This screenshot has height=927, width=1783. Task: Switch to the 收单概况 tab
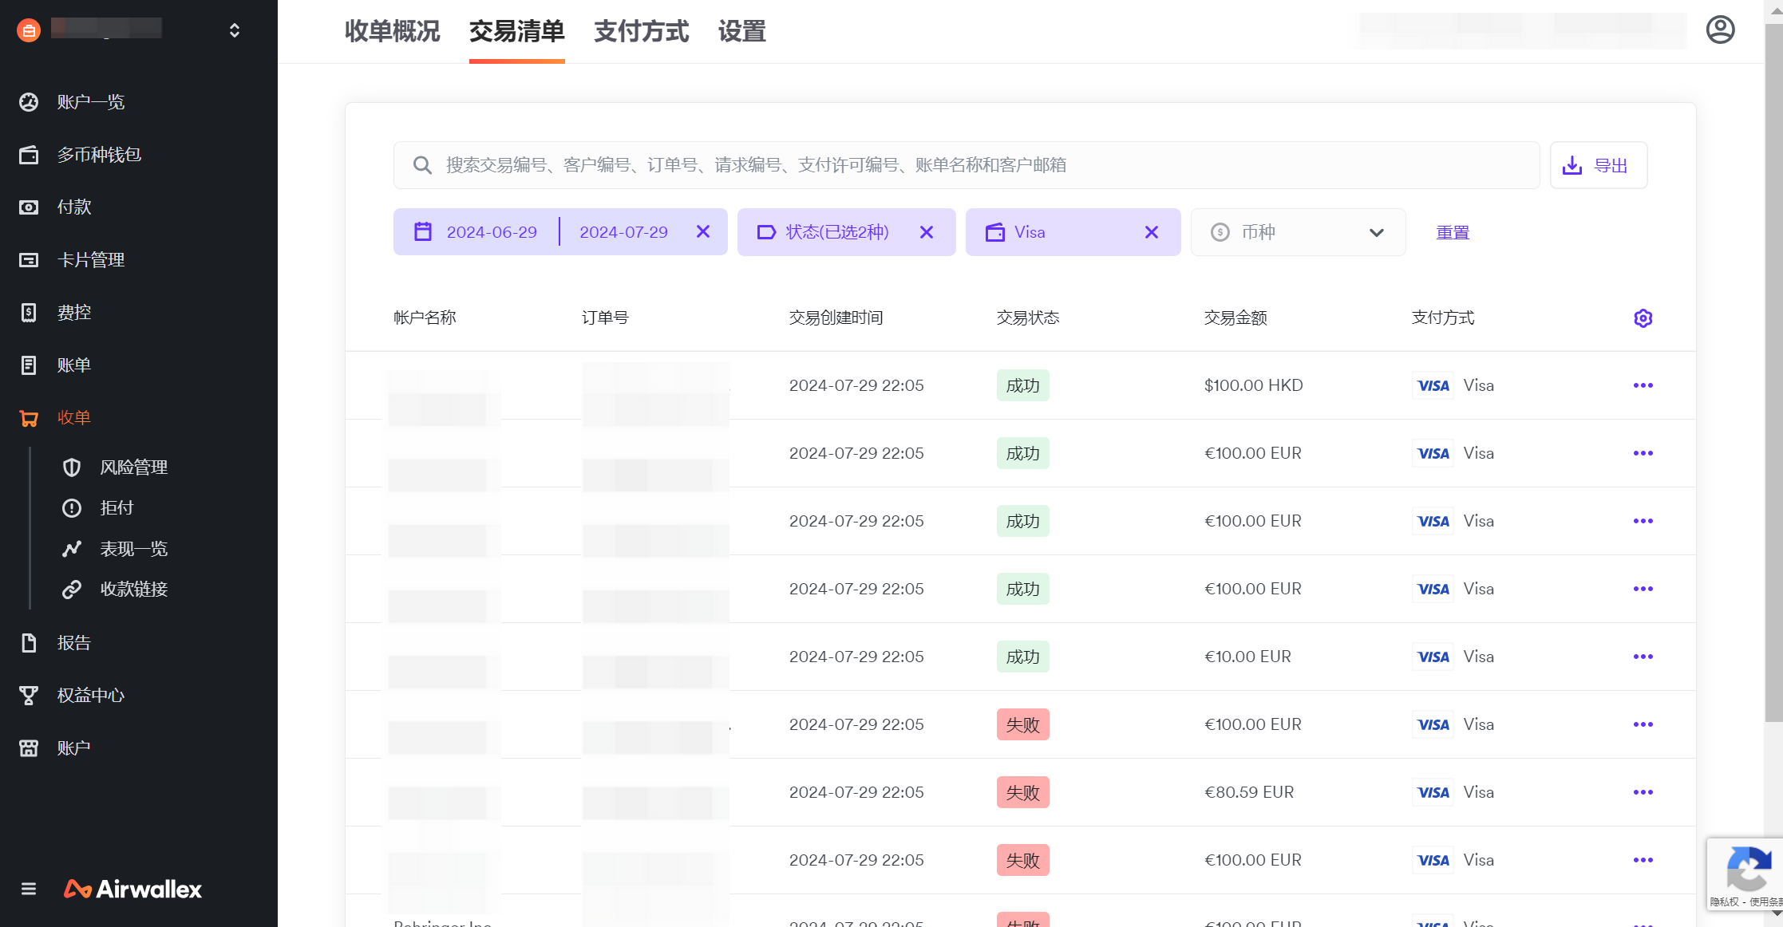pos(392,32)
